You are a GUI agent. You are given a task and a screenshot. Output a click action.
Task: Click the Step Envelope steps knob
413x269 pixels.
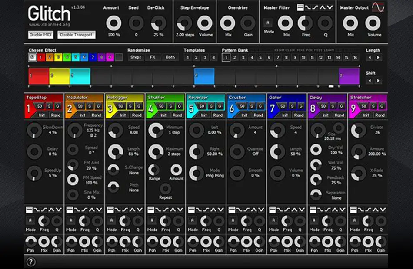point(184,23)
